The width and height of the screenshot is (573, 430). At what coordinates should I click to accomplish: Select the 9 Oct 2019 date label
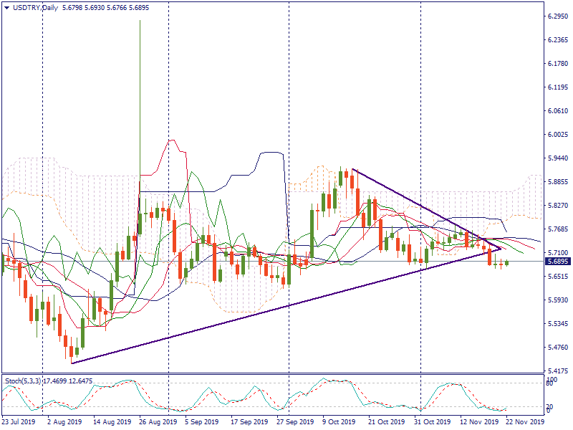(x=338, y=422)
